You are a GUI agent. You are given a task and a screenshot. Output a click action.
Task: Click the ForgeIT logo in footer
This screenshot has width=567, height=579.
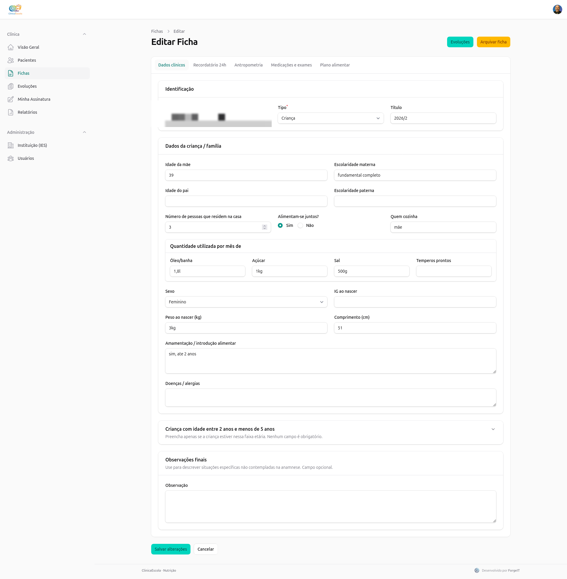(477, 570)
